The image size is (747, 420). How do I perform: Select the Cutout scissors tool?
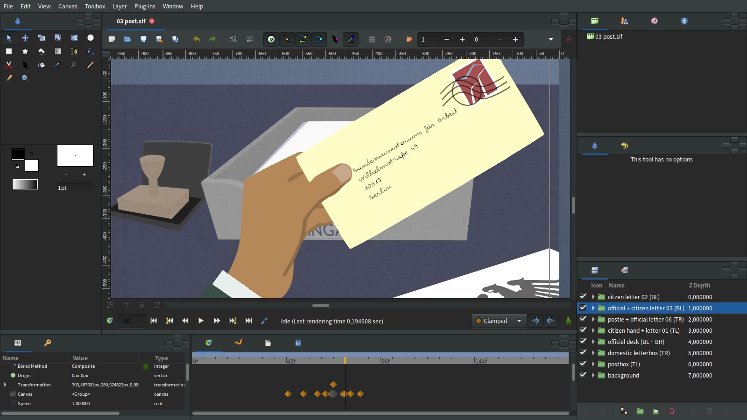click(x=8, y=65)
